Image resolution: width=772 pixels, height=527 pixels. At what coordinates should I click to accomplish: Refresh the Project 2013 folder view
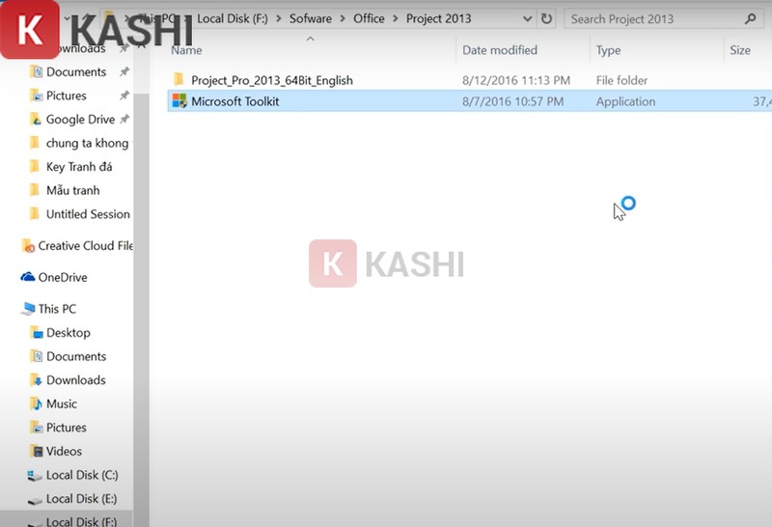(x=546, y=18)
